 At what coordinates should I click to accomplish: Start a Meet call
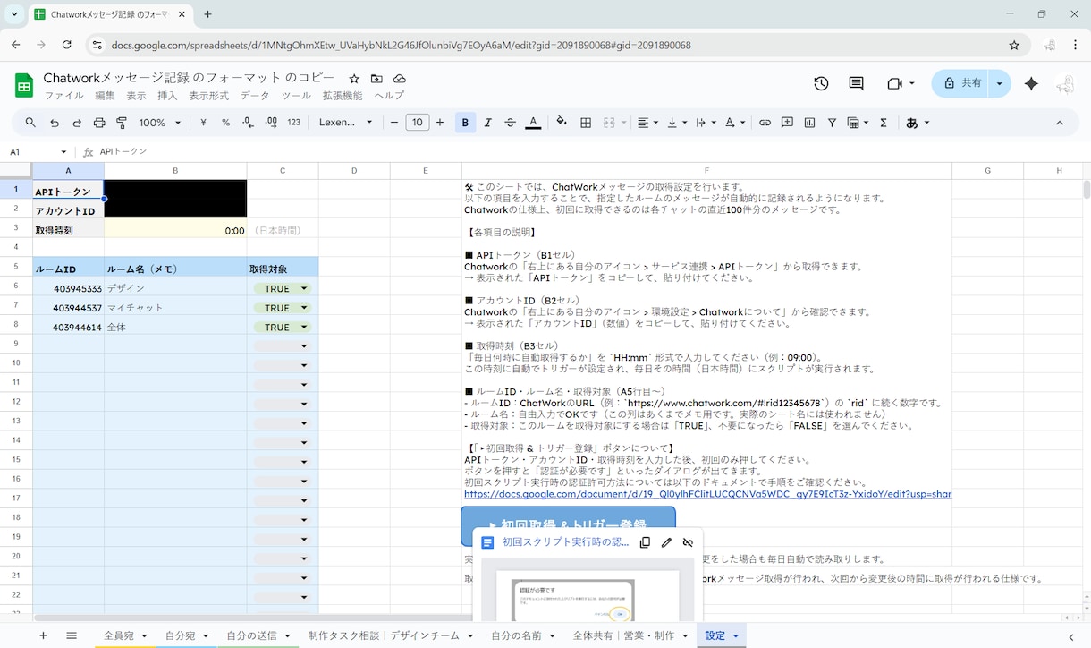pyautogui.click(x=900, y=83)
